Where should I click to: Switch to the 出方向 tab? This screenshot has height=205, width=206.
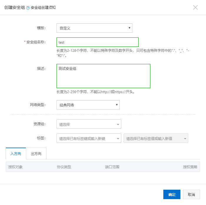[36, 153]
